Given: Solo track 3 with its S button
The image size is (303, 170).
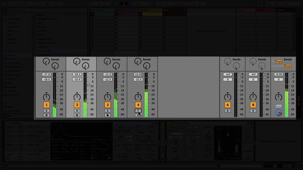Looking at the screenshot, I should point(107,110).
